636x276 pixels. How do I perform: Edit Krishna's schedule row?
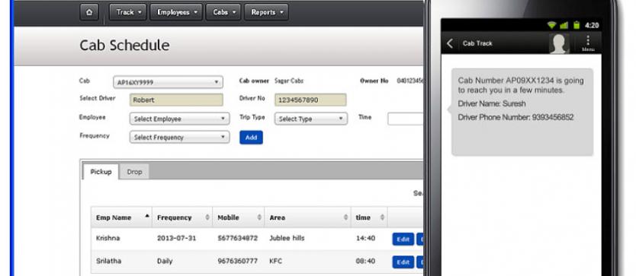pos(403,240)
